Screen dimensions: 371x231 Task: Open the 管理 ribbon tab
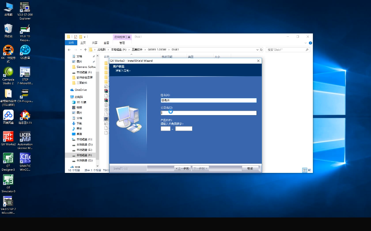[122, 43]
